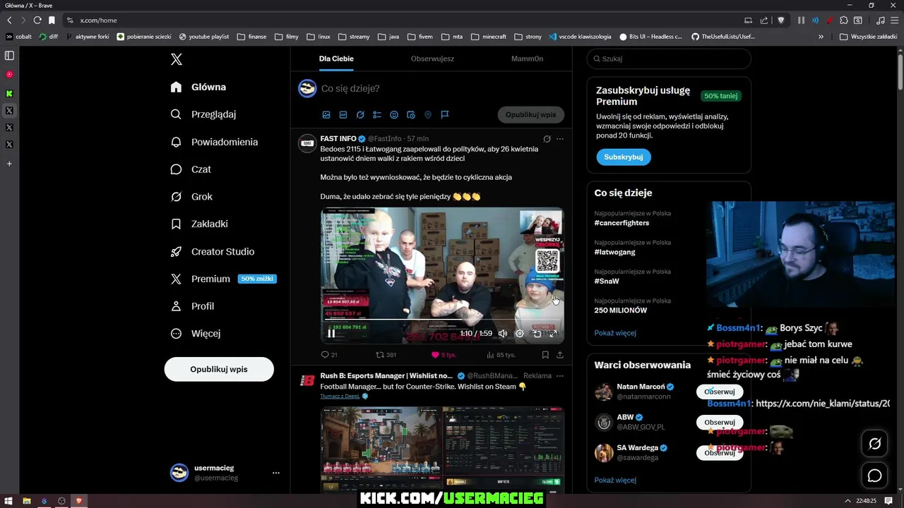Click the X logo above the navigation menu

tap(177, 59)
